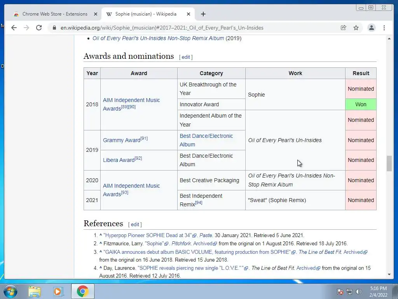Image resolution: width=398 pixels, height=299 pixels.
Task: Follow citation [91] next to Grammy Award
Action: click(144, 138)
